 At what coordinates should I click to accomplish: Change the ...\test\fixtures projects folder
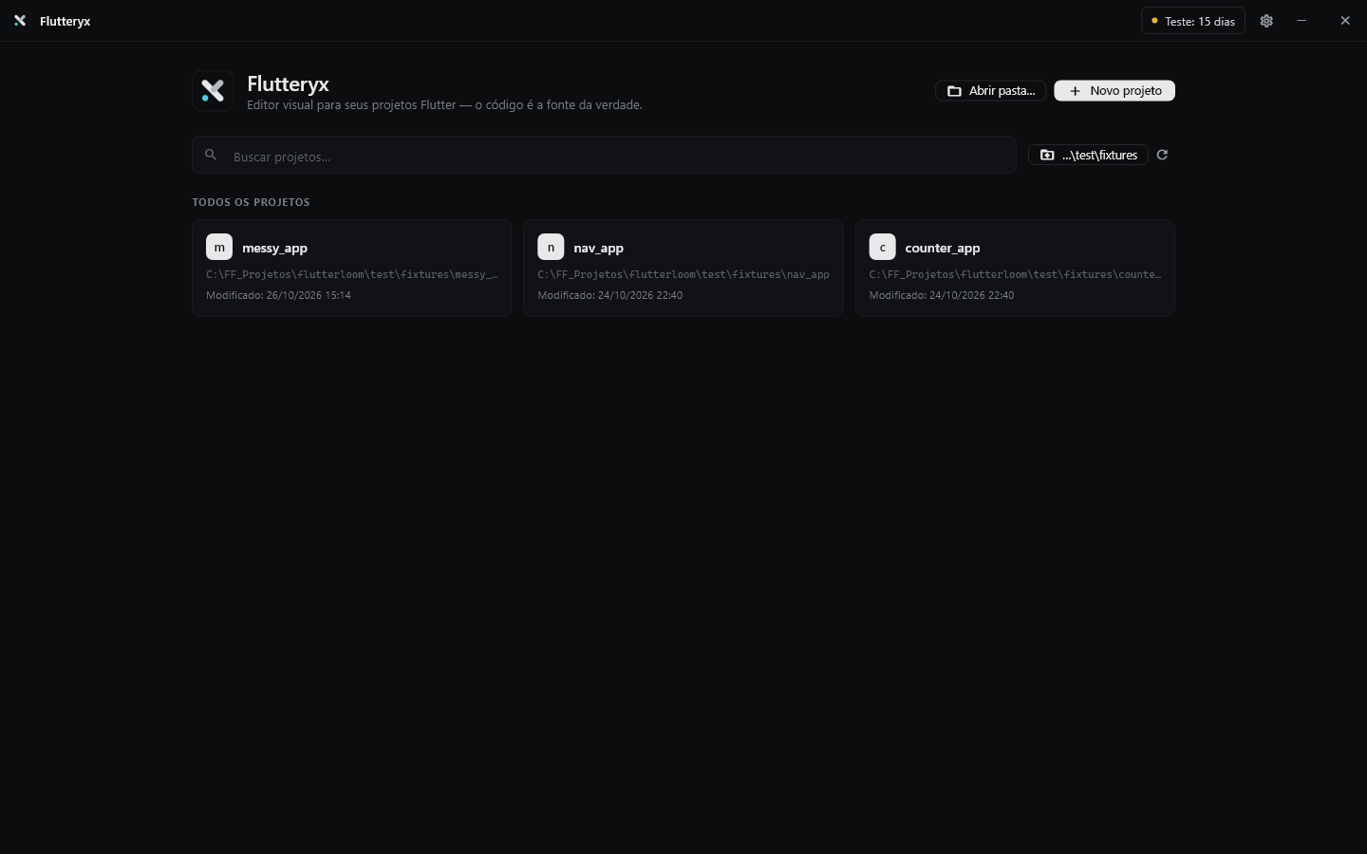point(1088,155)
